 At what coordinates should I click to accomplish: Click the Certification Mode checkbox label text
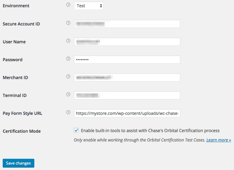(x=150, y=131)
